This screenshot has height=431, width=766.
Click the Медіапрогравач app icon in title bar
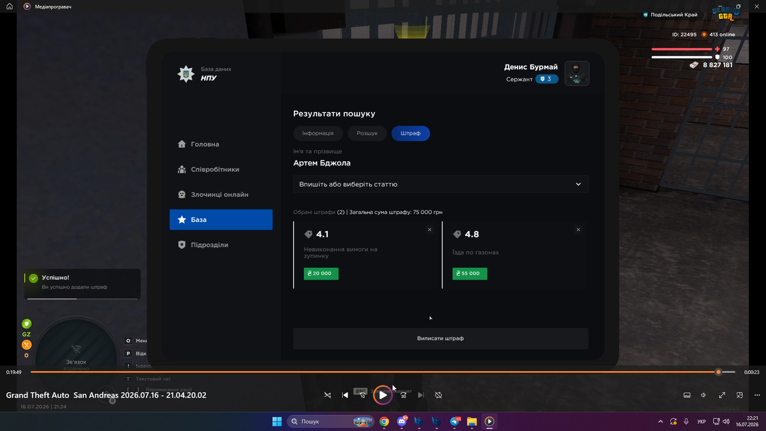[27, 7]
